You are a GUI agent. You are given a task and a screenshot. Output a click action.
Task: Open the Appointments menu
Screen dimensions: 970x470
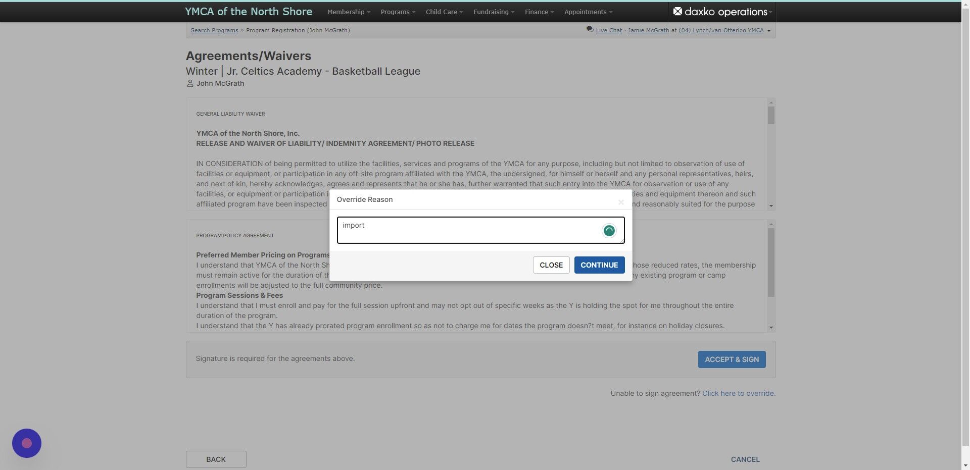click(x=588, y=12)
